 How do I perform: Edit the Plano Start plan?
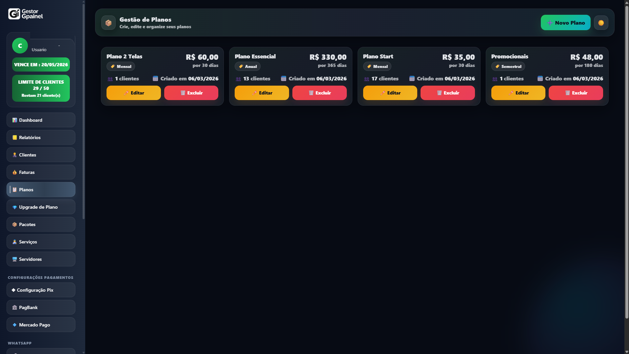point(390,93)
